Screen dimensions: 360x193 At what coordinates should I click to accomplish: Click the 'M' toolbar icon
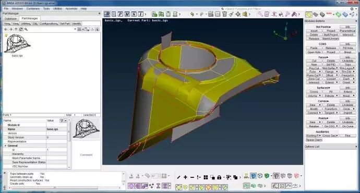tap(127, 14)
